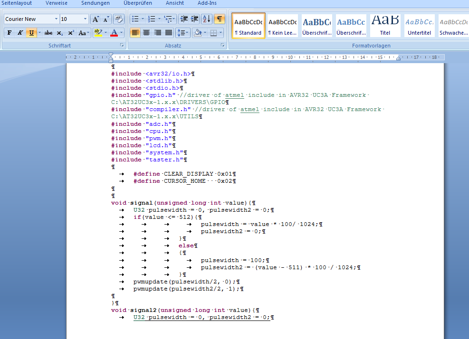
Task: Open font size dropdown
Action: pyautogui.click(x=85, y=19)
